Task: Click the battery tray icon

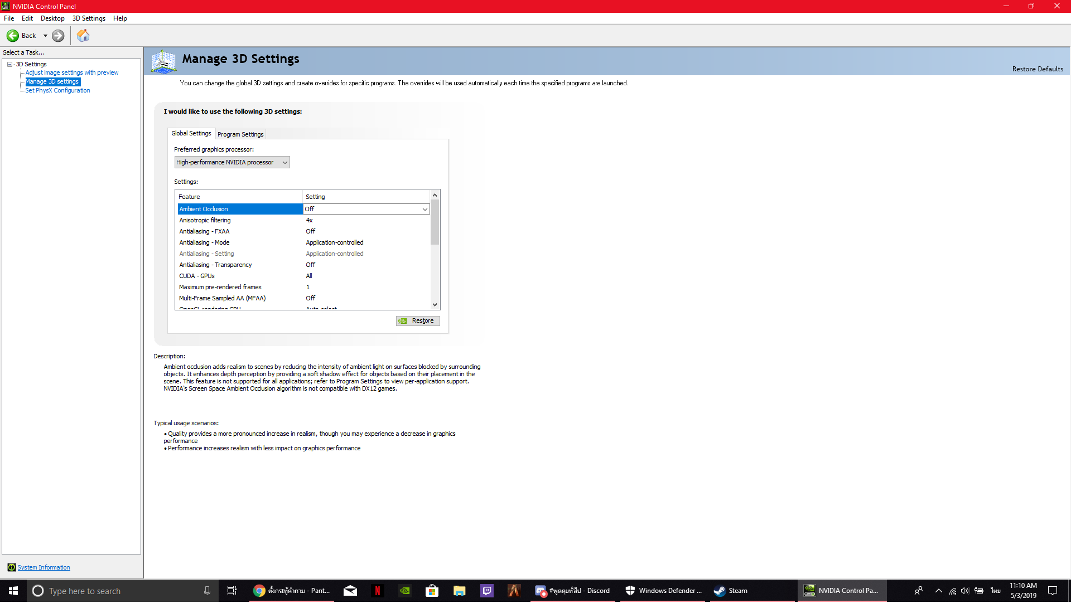Action: 979,591
